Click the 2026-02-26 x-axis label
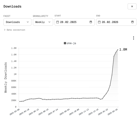The image size is (140, 124). [x=113, y=112]
